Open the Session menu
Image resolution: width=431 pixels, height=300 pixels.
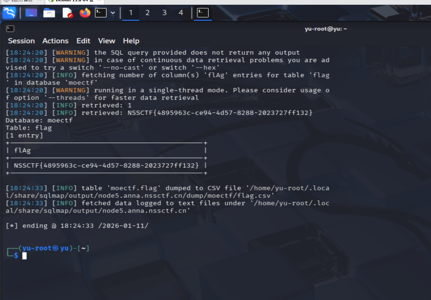coord(21,41)
